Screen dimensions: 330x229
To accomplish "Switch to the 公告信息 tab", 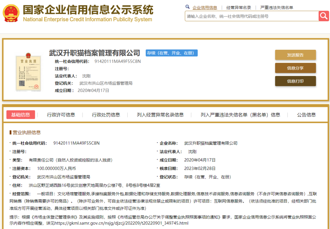I will point(306,115).
